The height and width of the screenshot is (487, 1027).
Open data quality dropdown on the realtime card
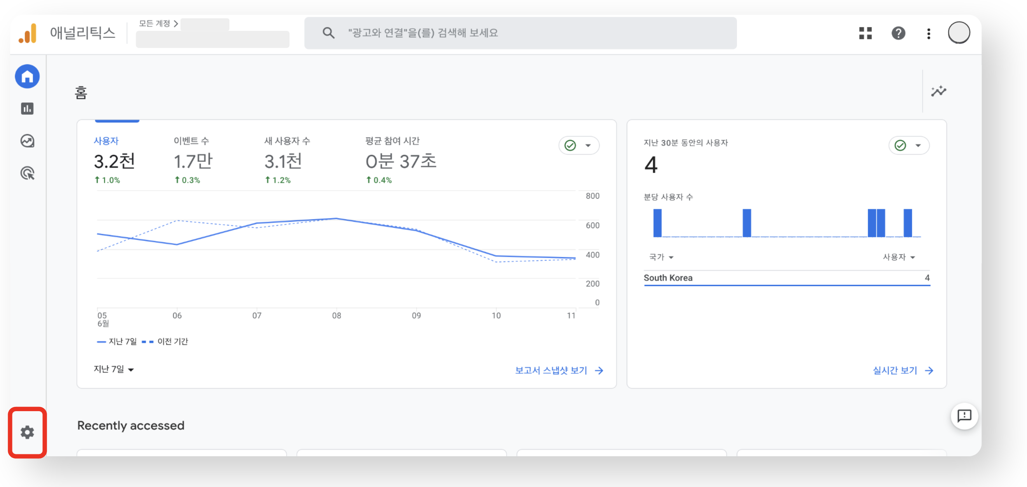click(x=908, y=145)
